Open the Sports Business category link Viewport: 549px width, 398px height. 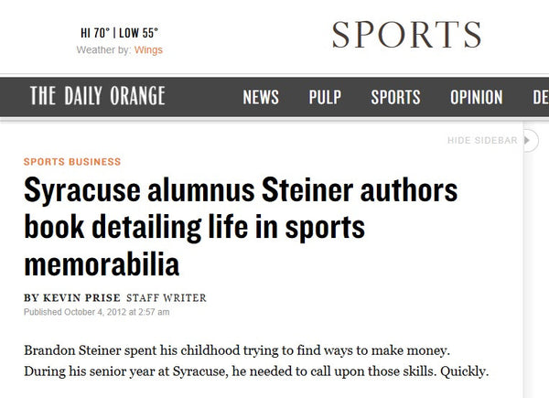[x=72, y=162]
